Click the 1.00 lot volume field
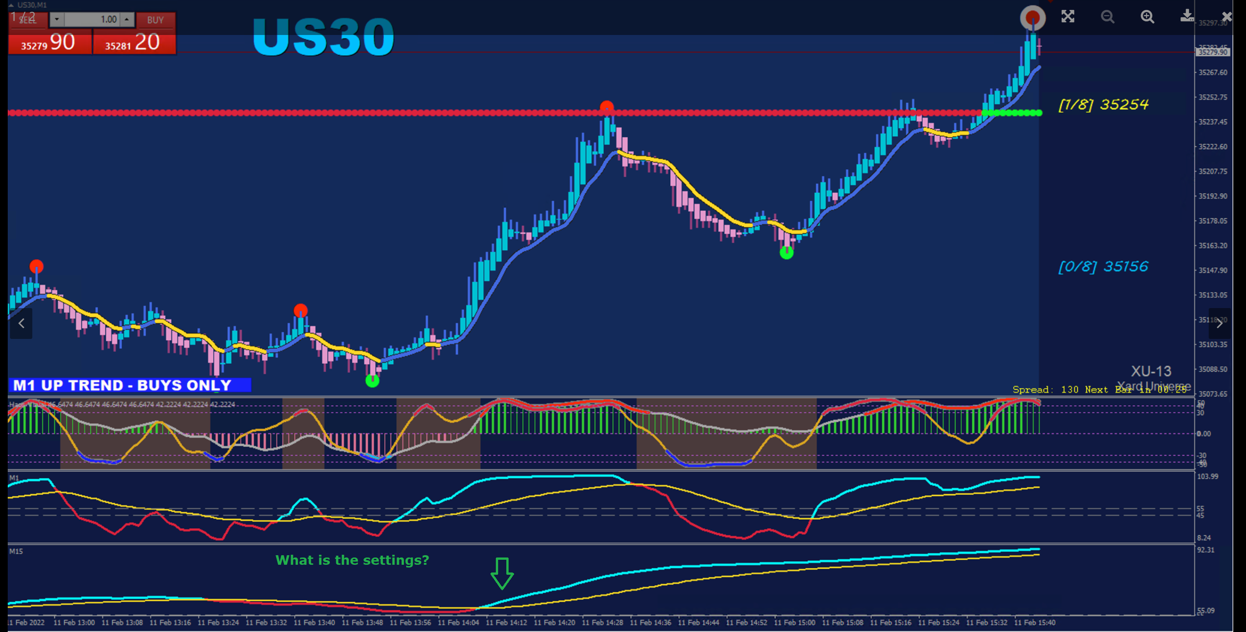1246x632 pixels. coord(92,20)
